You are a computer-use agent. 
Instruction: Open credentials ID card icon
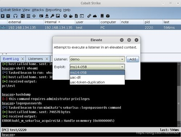[41, 16]
